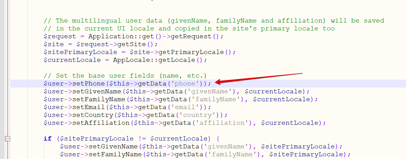Click the setFamilyName line that ends with $currentLocale
Image resolution: width=406 pixels, height=159 pixels.
pyautogui.click(x=181, y=100)
